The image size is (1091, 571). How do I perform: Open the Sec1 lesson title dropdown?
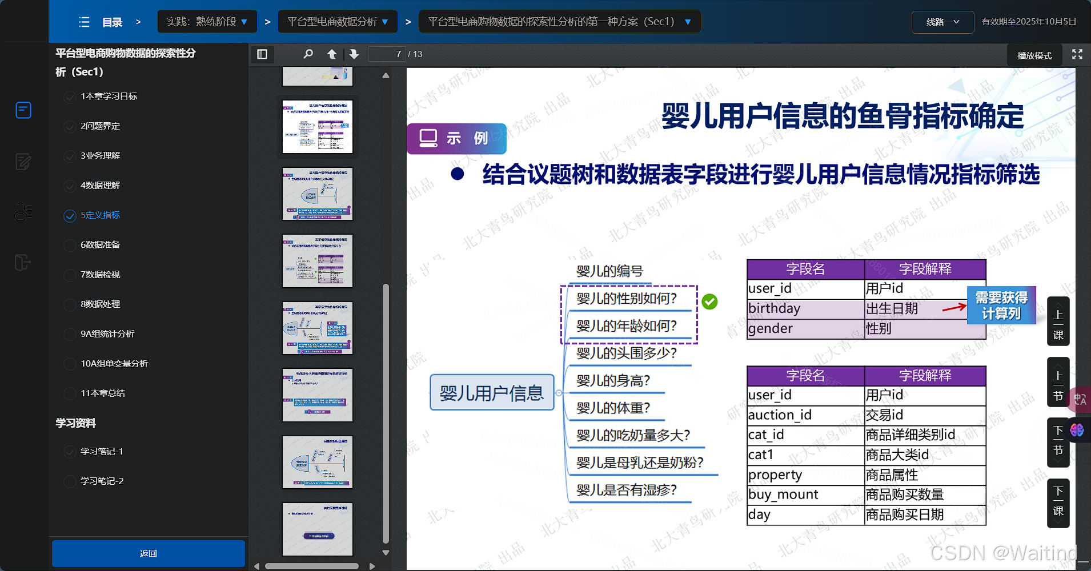(x=560, y=22)
